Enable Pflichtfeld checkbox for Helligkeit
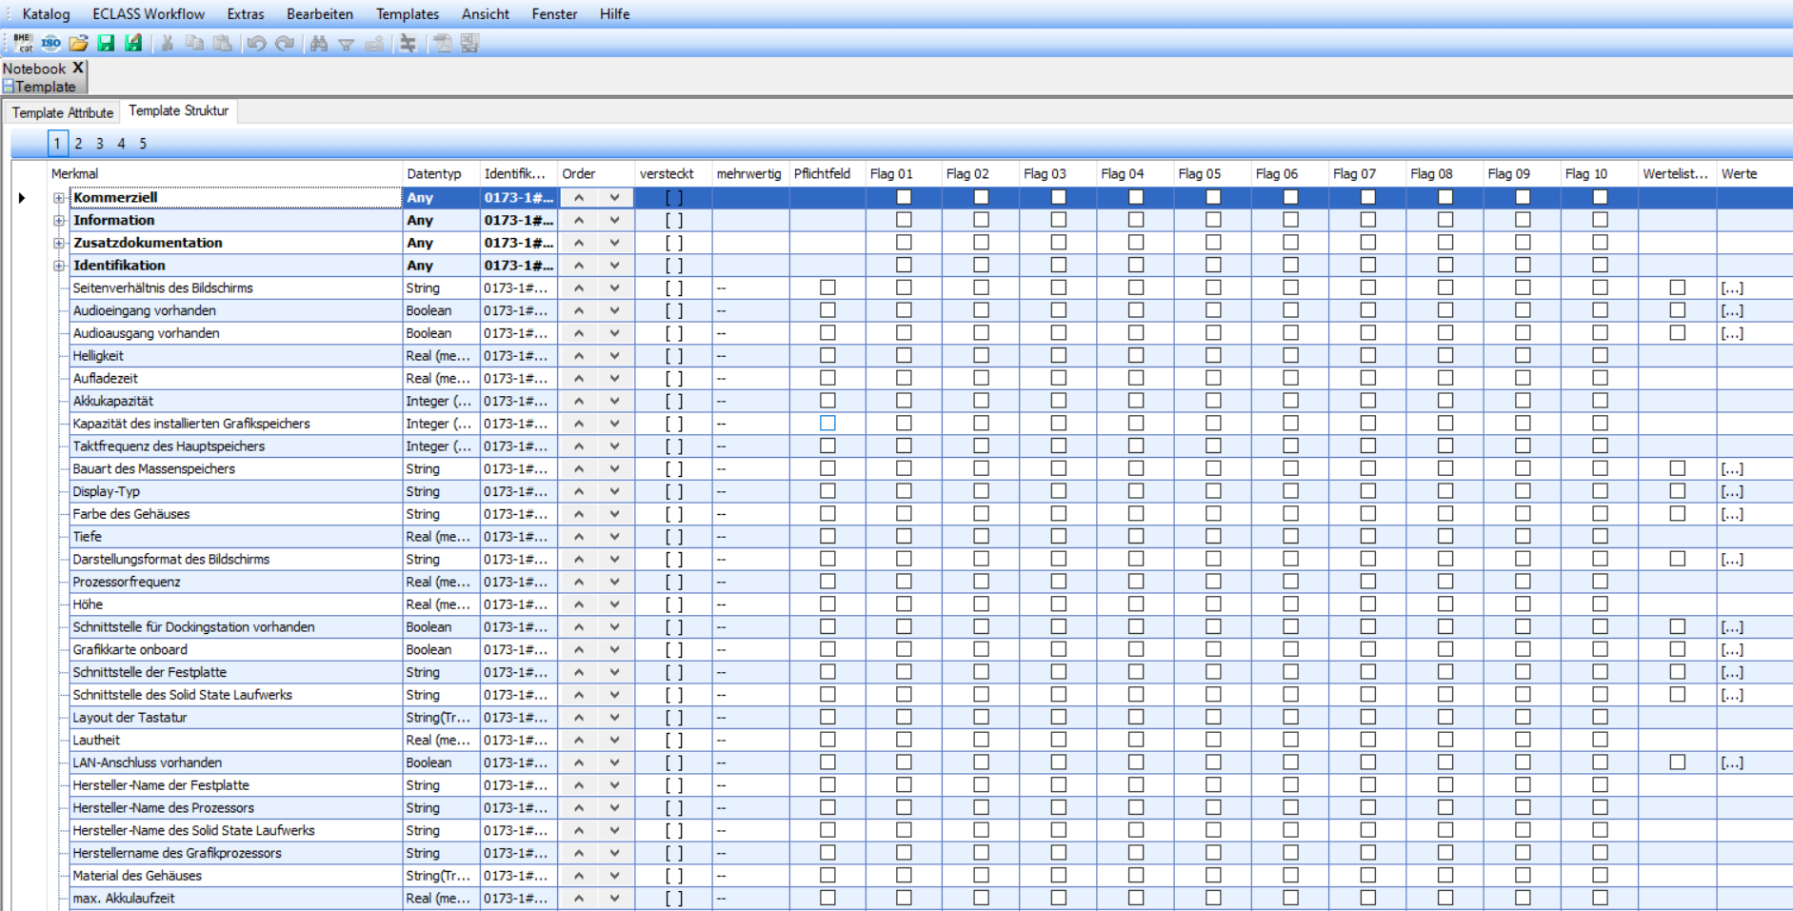 [x=827, y=355]
